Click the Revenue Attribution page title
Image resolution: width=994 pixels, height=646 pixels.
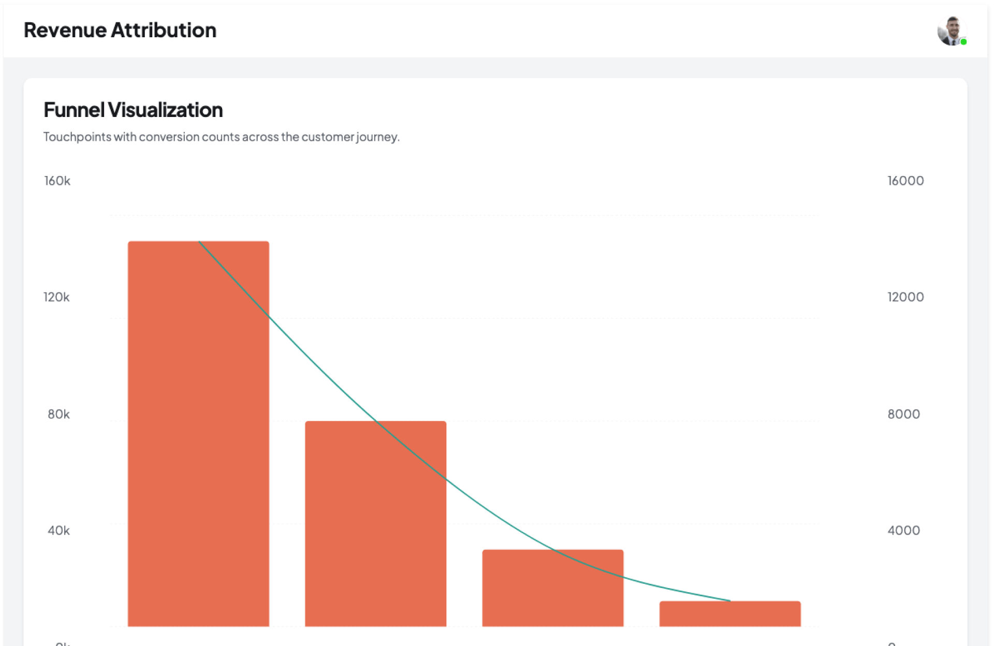tap(120, 31)
